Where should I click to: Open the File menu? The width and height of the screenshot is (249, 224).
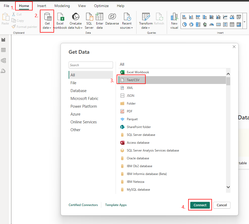click(x=7, y=6)
